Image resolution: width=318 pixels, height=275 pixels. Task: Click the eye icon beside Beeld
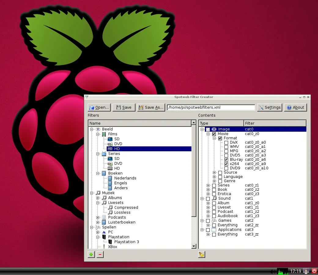click(98, 129)
